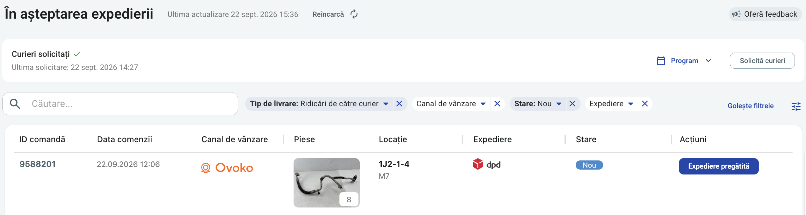
Task: Open the advanced filter sliders icon
Action: click(x=796, y=106)
